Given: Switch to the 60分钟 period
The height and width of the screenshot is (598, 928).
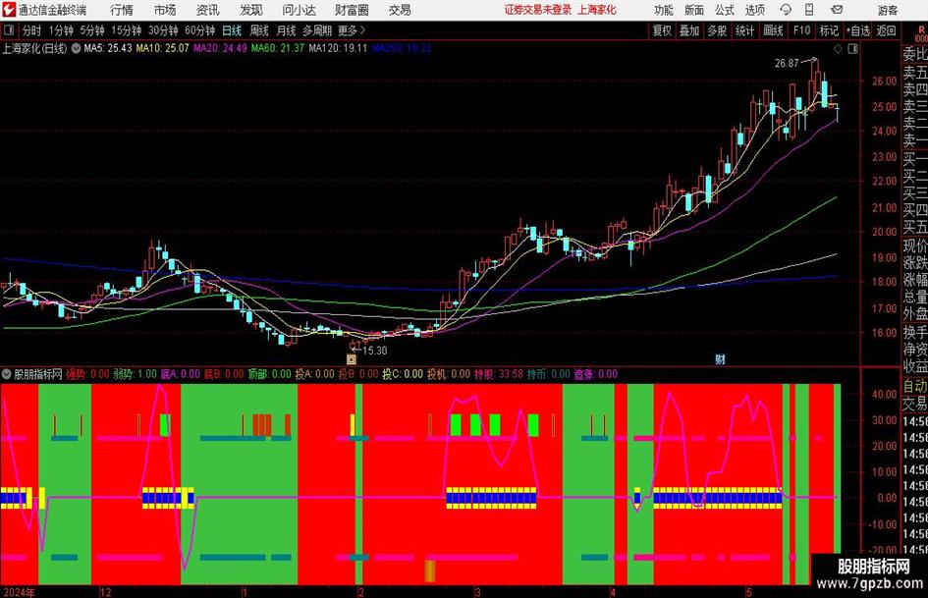Looking at the screenshot, I should 199,30.
